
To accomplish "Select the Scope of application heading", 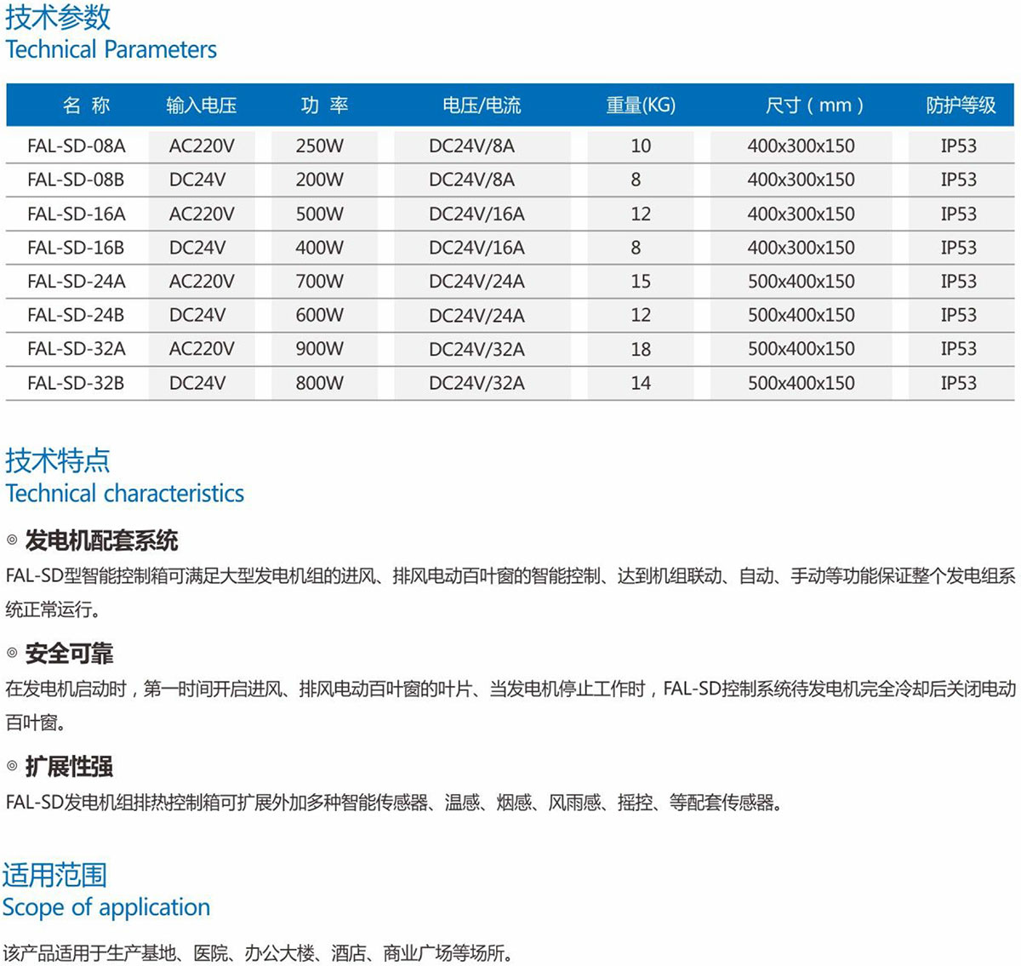I will [x=106, y=907].
